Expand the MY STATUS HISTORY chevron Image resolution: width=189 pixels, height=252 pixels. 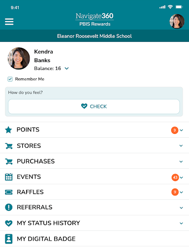point(181,223)
